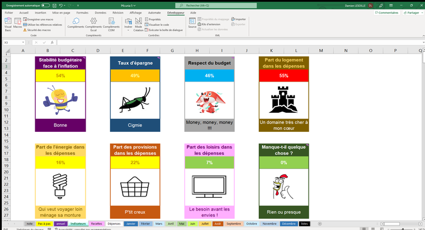Click the Rechercher search box
Image resolution: width=425 pixels, height=230 pixels.
coord(212,4)
